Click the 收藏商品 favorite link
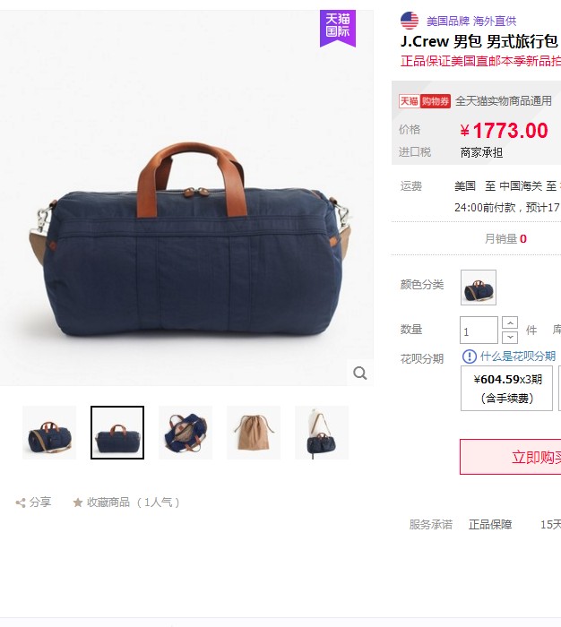This screenshot has height=627, width=561. pos(108,502)
